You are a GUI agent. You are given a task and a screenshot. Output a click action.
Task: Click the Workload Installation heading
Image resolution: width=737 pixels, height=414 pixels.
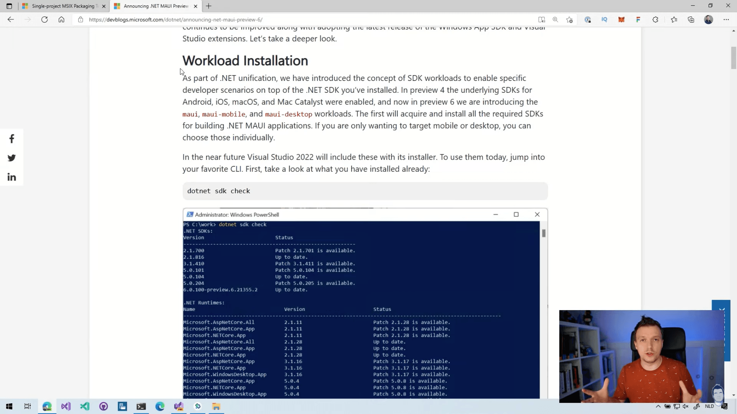(245, 61)
